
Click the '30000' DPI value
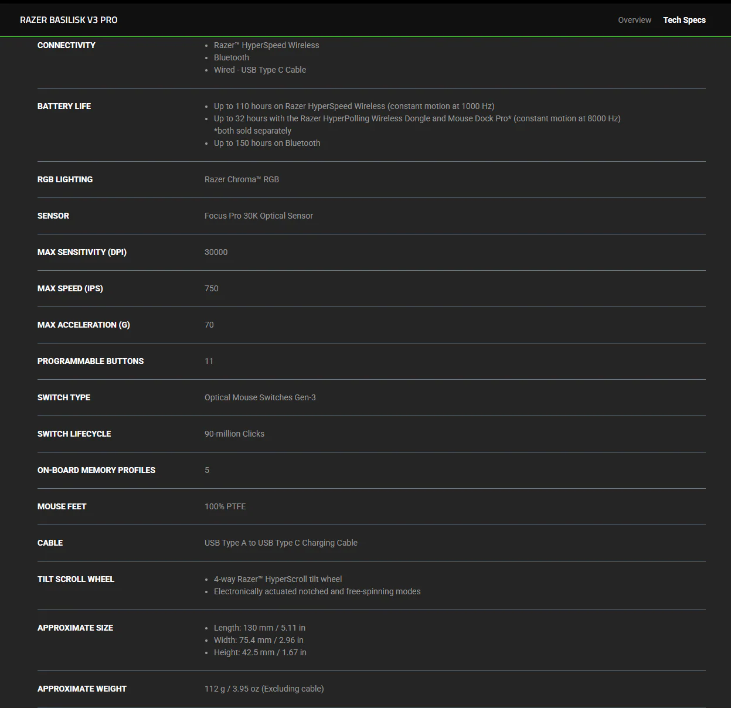pos(216,252)
